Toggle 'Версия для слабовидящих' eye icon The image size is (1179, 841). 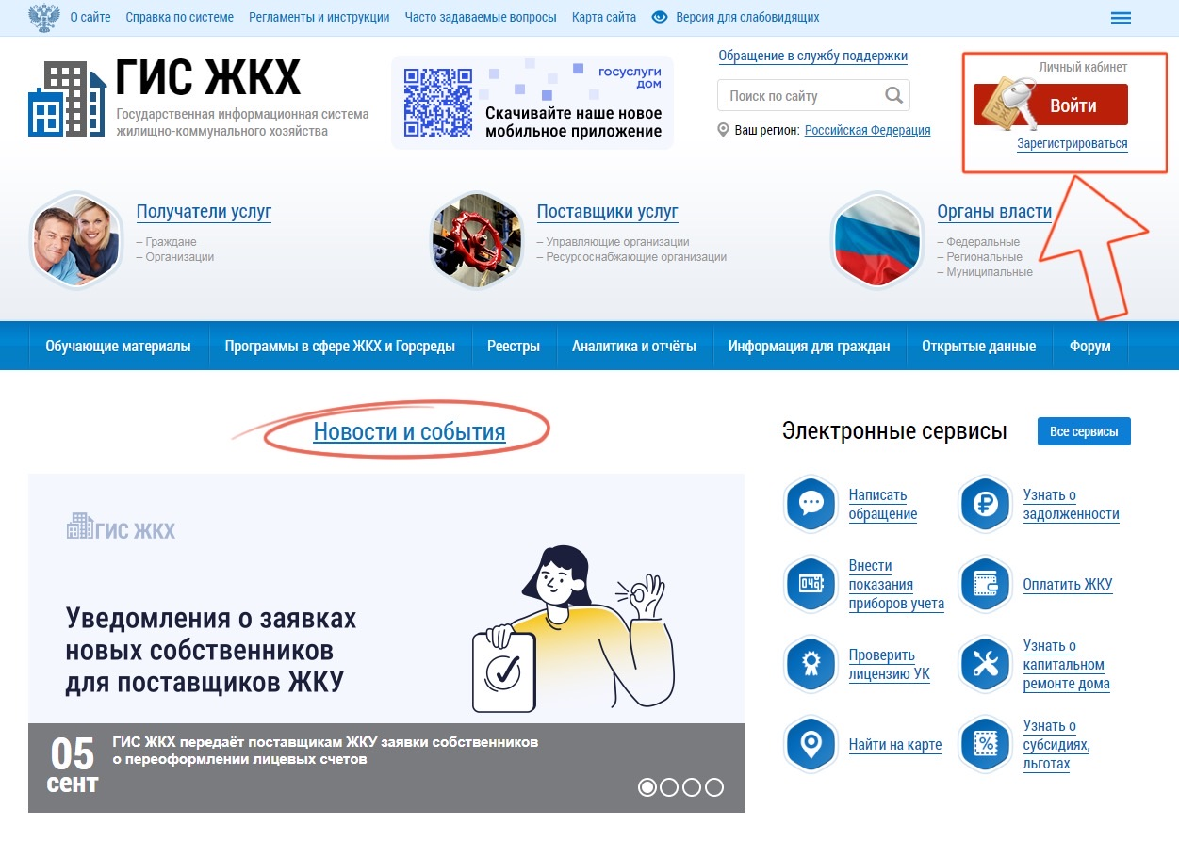click(660, 17)
